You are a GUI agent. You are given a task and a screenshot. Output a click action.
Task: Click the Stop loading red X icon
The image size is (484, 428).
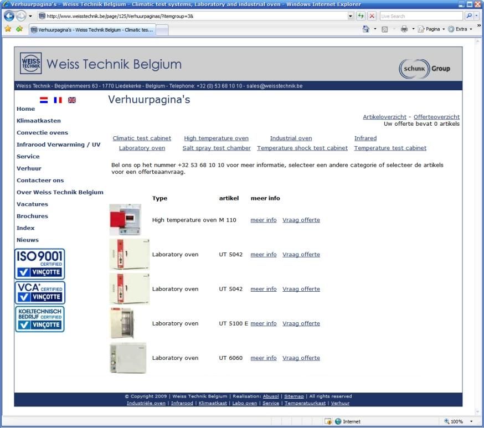tap(372, 16)
